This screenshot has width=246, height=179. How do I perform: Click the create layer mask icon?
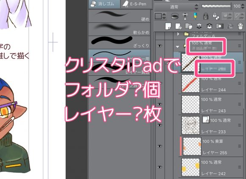pos(220,26)
